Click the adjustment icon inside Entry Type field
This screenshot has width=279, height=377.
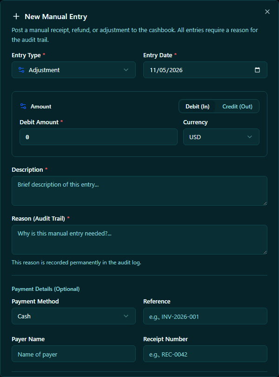pyautogui.click(x=21, y=70)
